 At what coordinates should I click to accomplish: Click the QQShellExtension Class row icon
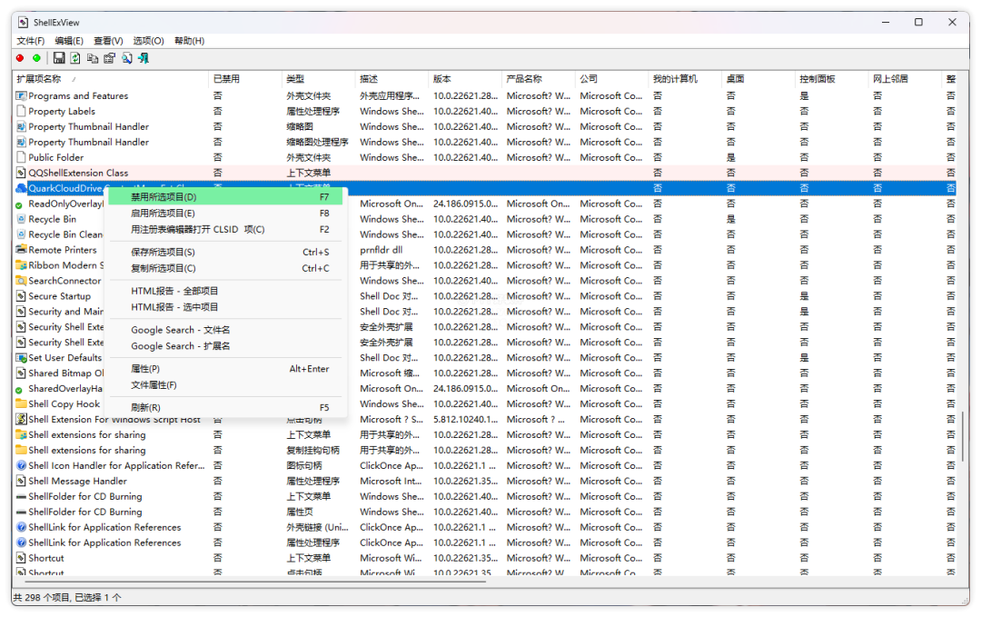point(21,173)
